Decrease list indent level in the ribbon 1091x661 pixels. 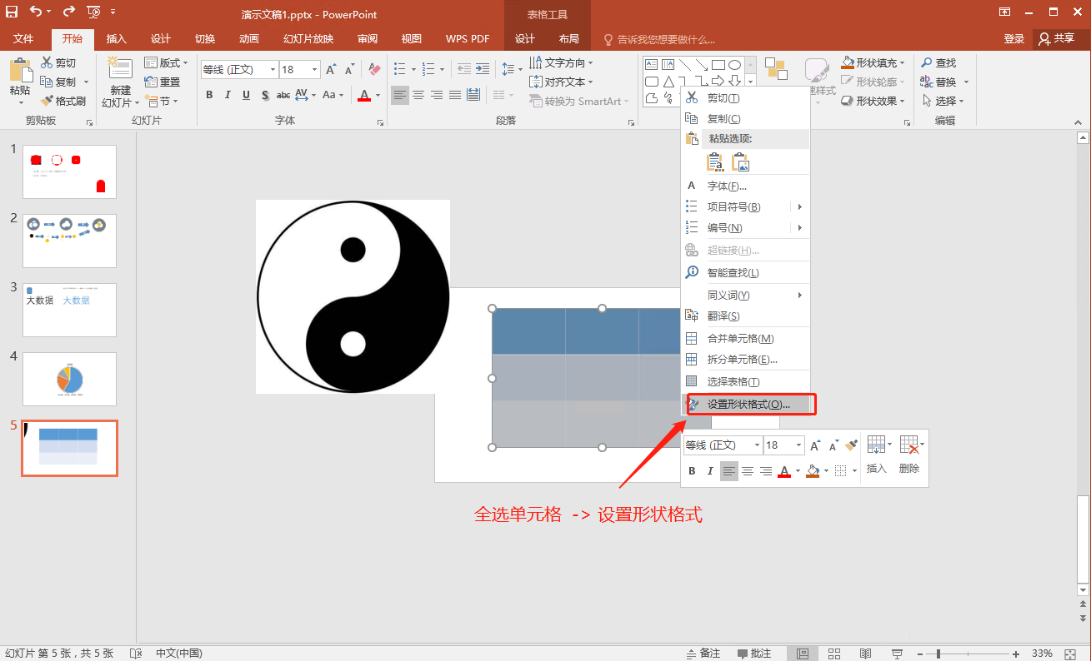coord(464,69)
